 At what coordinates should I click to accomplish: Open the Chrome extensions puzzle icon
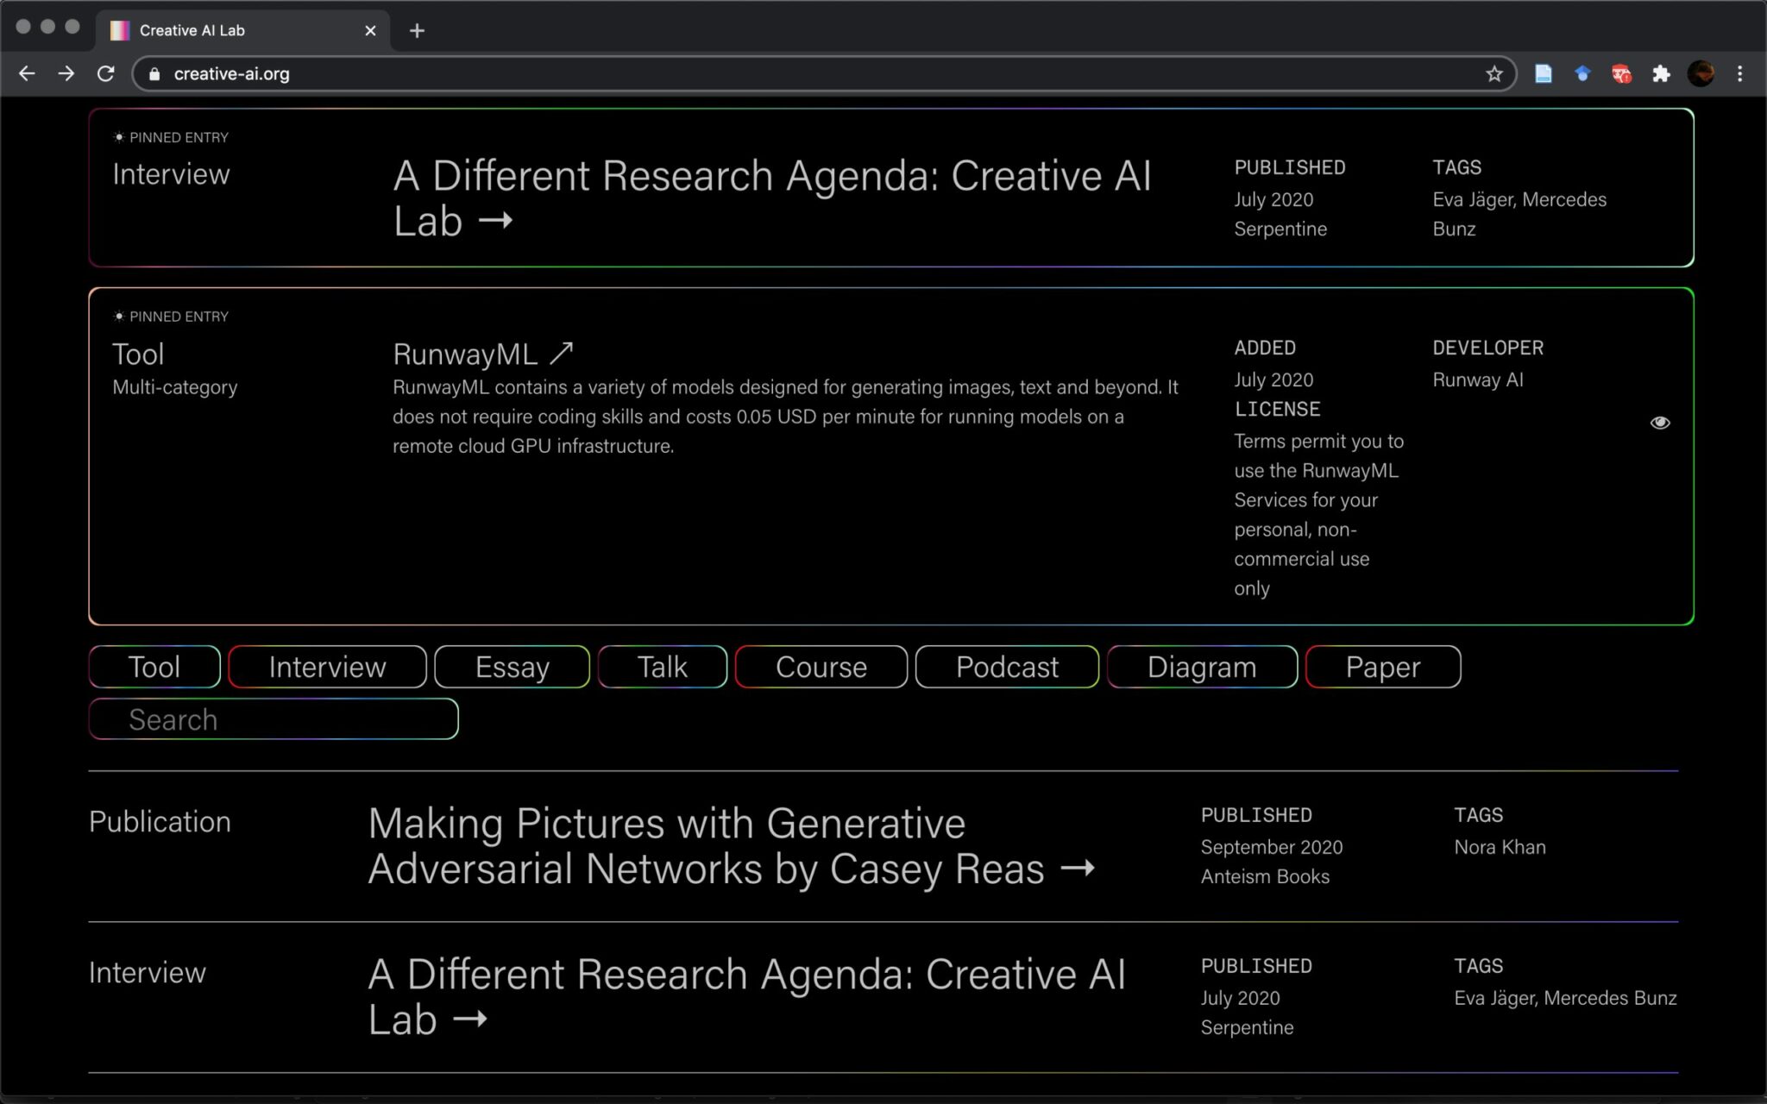1662,73
